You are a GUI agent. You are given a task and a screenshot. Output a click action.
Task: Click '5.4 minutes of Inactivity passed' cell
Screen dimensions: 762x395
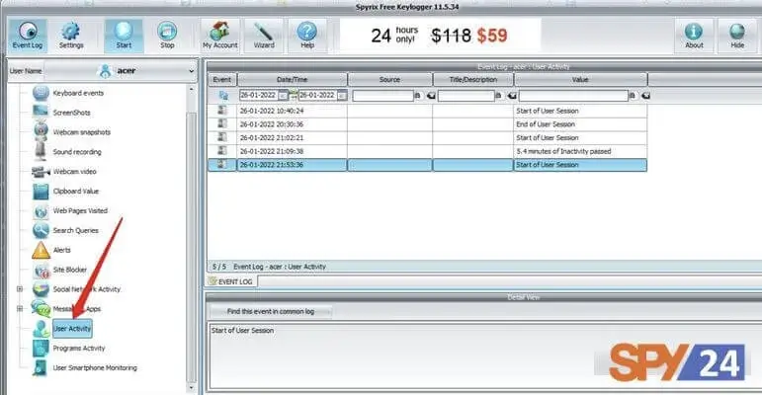pos(580,152)
